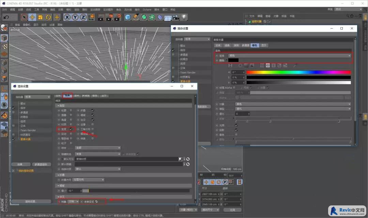Switch to the Lines (线条) tab in small dialog
Screen dimensions: 368x218
[x=67, y=95]
